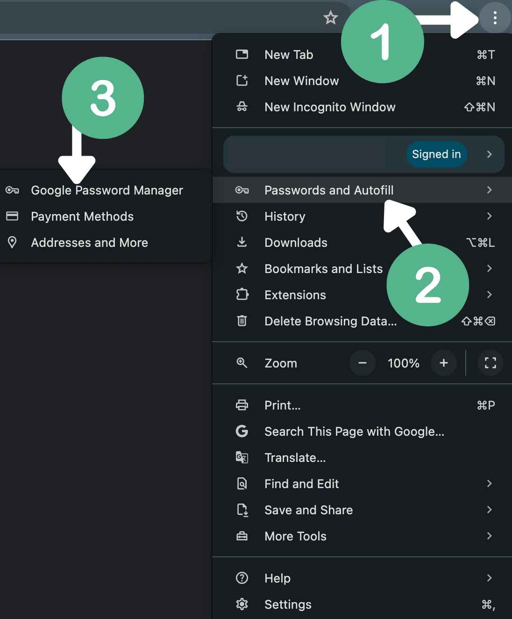
Task: Click the key icon beside Google Password Manager
Action: [x=12, y=190]
